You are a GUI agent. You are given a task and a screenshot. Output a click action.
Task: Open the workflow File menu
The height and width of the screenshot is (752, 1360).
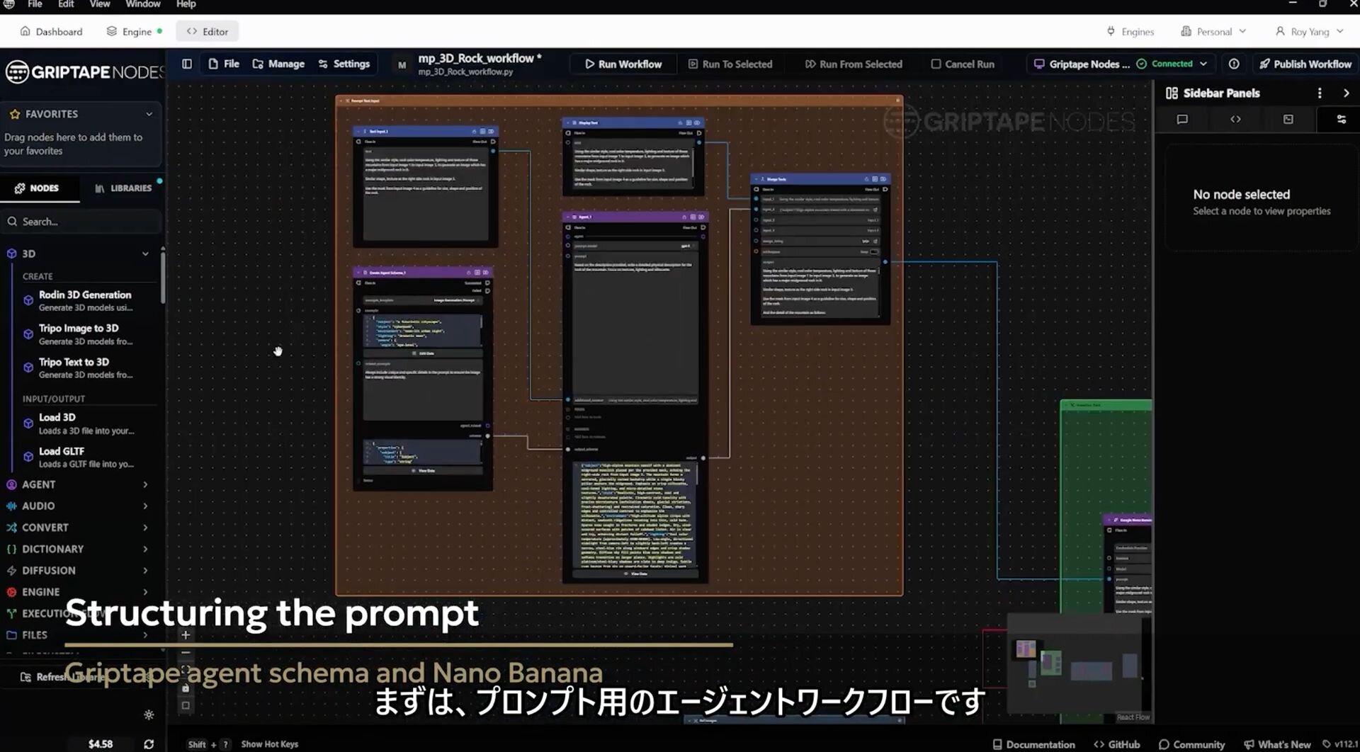pyautogui.click(x=224, y=64)
